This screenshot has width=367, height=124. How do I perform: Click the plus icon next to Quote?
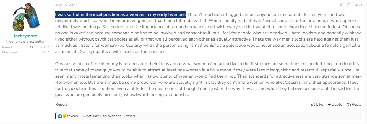click(329, 105)
